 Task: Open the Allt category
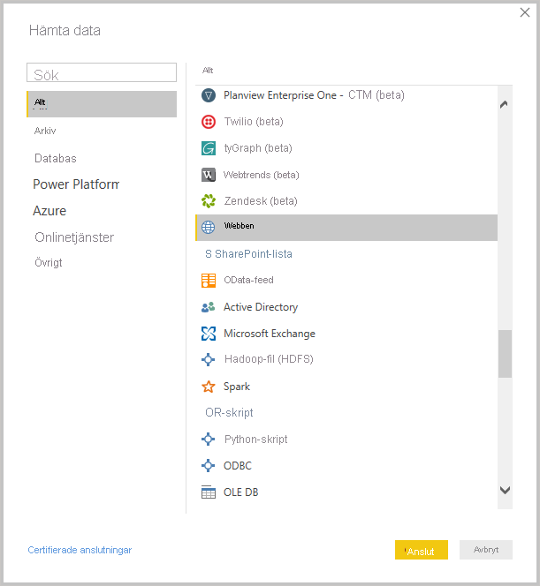(x=102, y=104)
